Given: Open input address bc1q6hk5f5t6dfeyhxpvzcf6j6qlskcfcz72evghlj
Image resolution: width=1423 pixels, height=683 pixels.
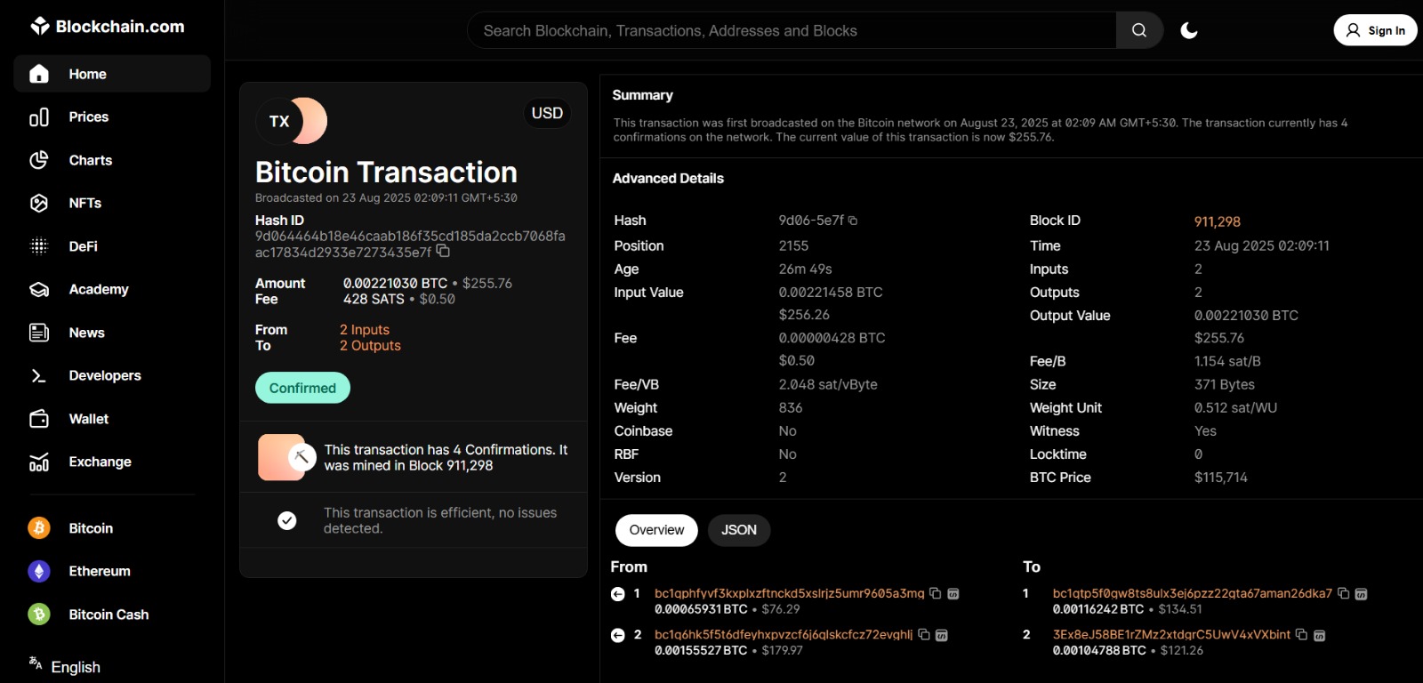Looking at the screenshot, I should (784, 635).
